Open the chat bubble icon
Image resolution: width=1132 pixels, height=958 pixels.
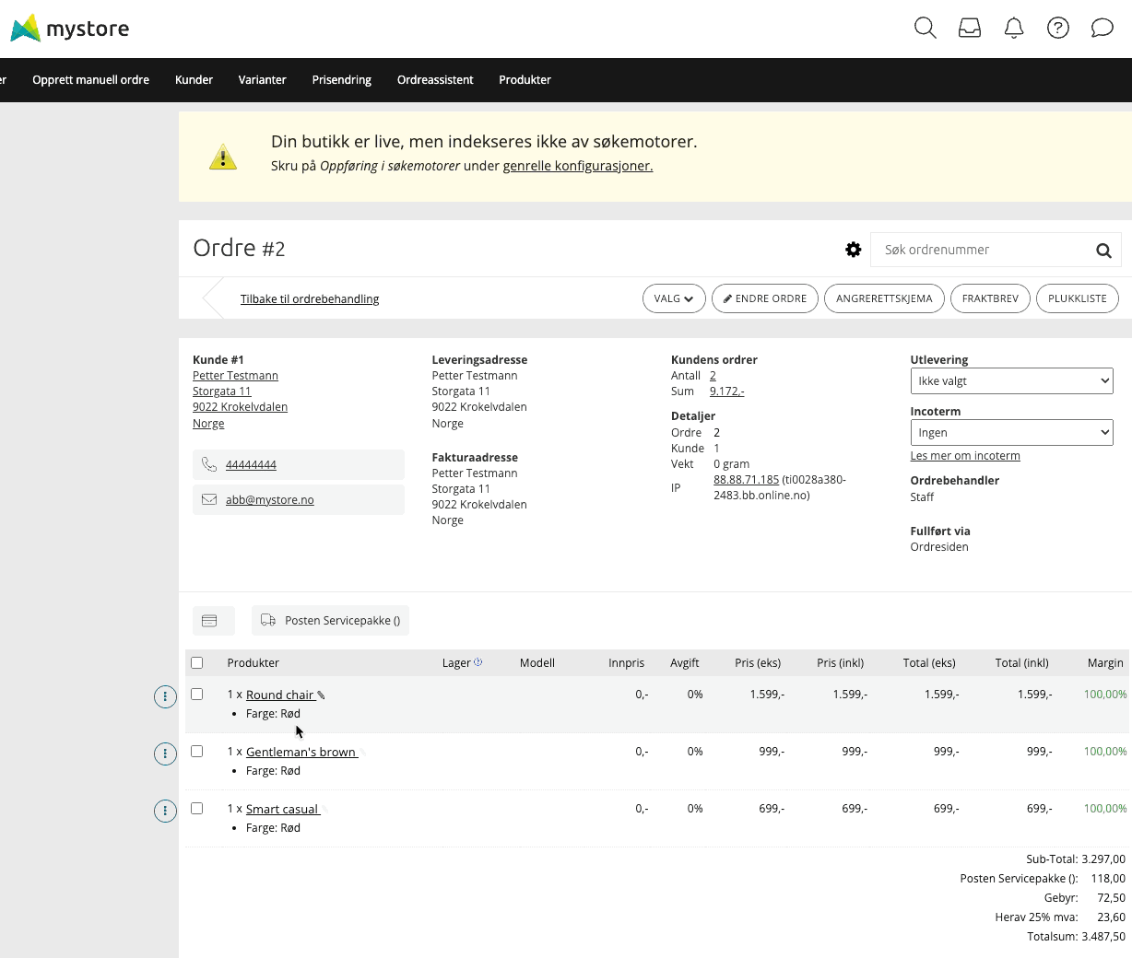tap(1103, 28)
